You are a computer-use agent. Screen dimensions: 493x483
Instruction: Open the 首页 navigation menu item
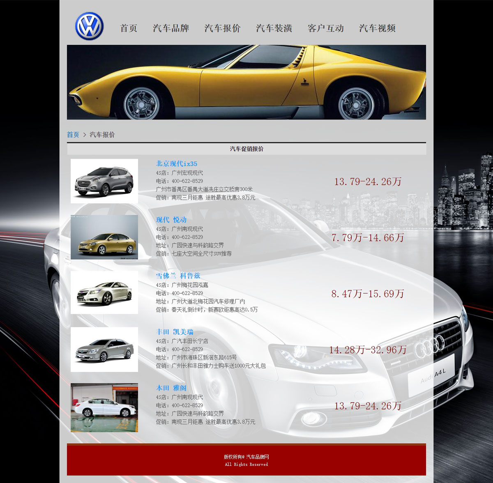click(129, 28)
